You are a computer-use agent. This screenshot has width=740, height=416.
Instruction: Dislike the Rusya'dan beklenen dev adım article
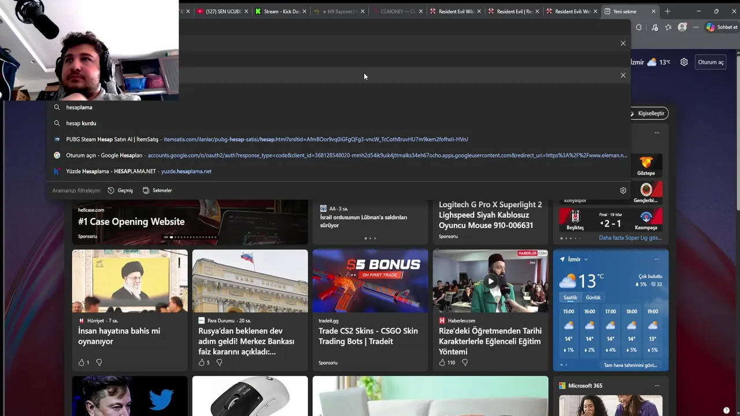[x=219, y=362]
